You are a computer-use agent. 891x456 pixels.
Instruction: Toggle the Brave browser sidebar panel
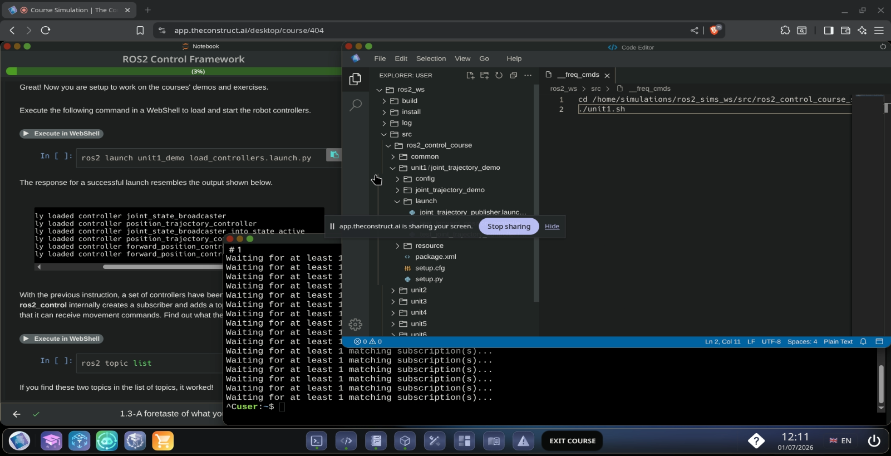point(828,31)
